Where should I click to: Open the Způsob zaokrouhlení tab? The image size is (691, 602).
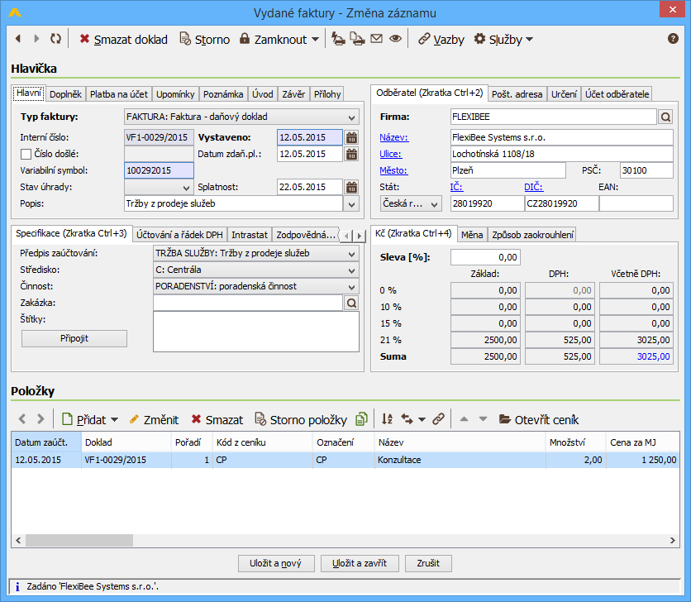(x=532, y=235)
